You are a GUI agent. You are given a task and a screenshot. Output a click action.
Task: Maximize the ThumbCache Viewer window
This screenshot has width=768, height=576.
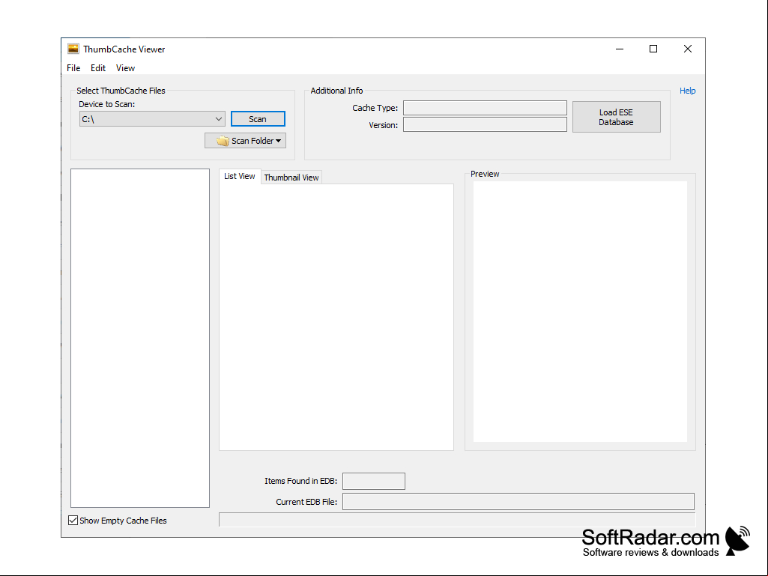[x=653, y=49]
